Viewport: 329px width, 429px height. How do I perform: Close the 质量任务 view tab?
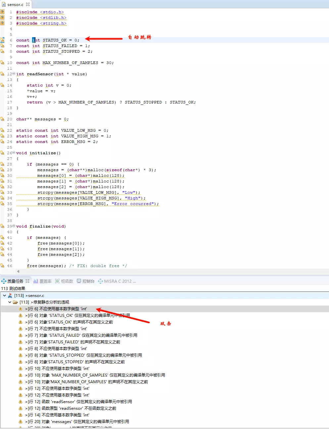[x=27, y=281]
